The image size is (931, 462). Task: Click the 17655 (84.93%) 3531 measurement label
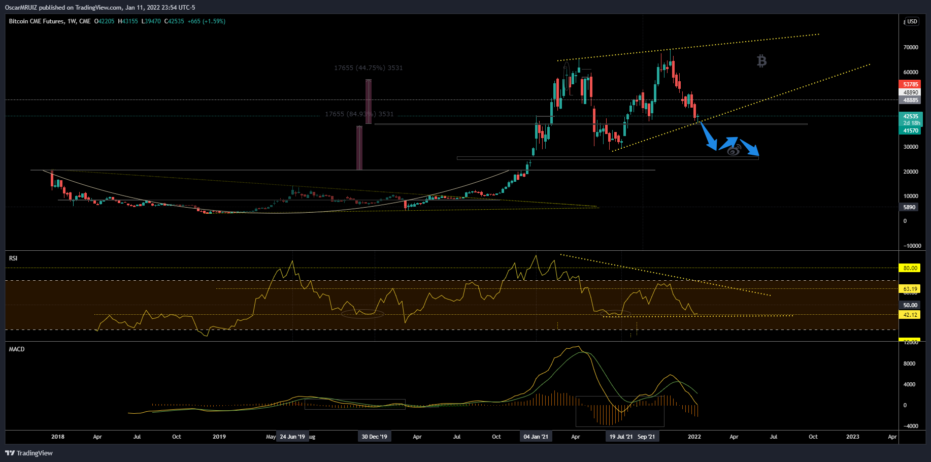tap(359, 114)
